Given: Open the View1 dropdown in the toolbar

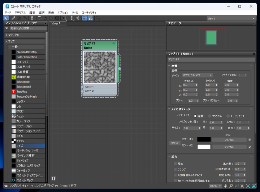Looking at the screenshot, I should pyautogui.click(x=231, y=18).
